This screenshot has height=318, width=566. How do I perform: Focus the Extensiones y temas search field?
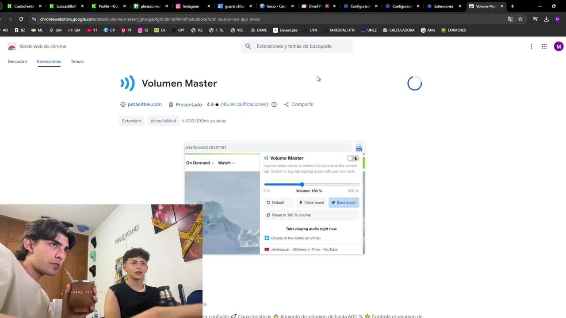[297, 46]
